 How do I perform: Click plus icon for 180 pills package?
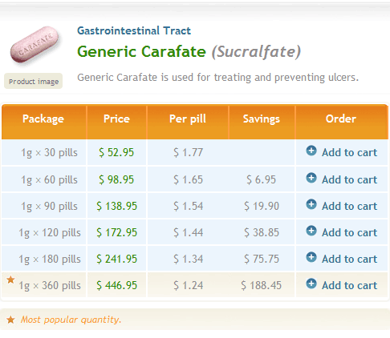(x=311, y=257)
